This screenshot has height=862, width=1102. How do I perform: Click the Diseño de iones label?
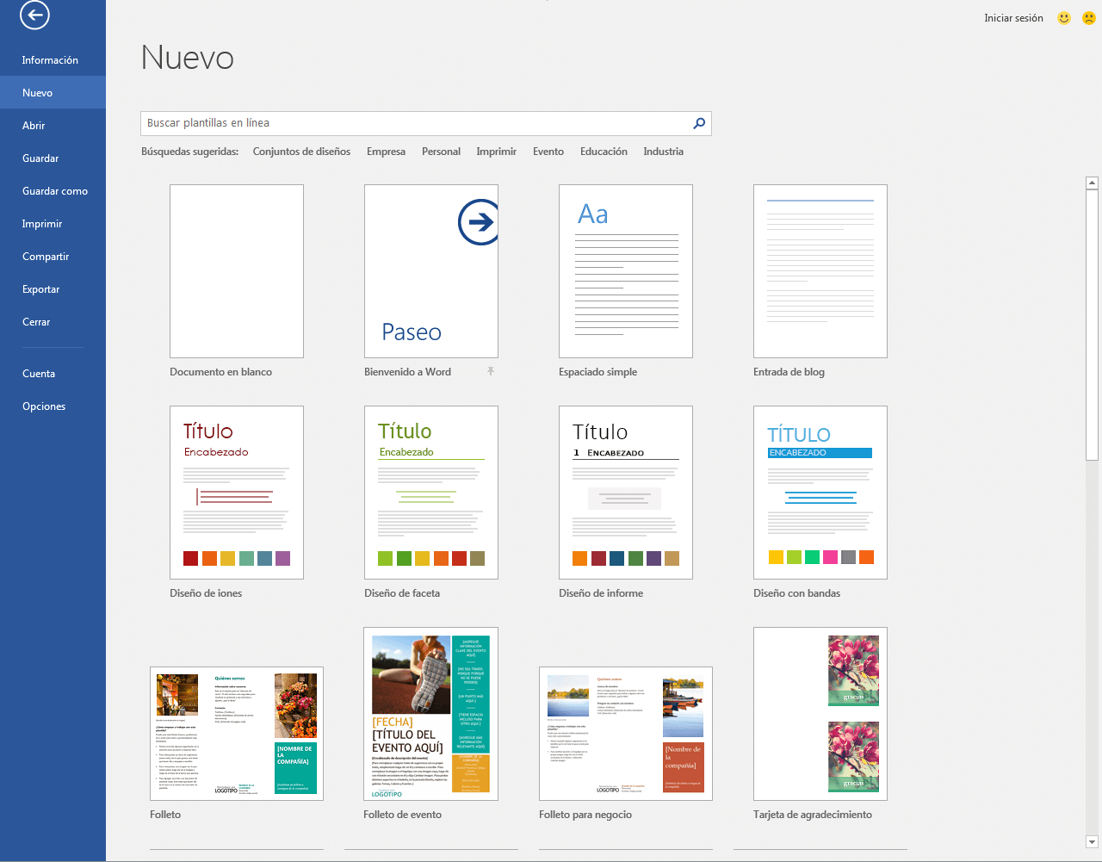point(207,593)
